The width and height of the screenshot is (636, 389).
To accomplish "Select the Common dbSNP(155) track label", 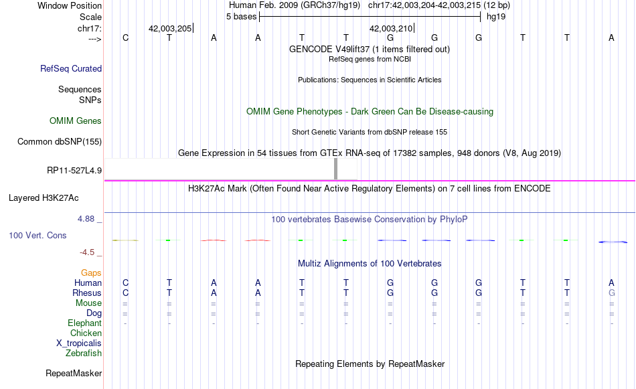I will pyautogui.click(x=59, y=141).
